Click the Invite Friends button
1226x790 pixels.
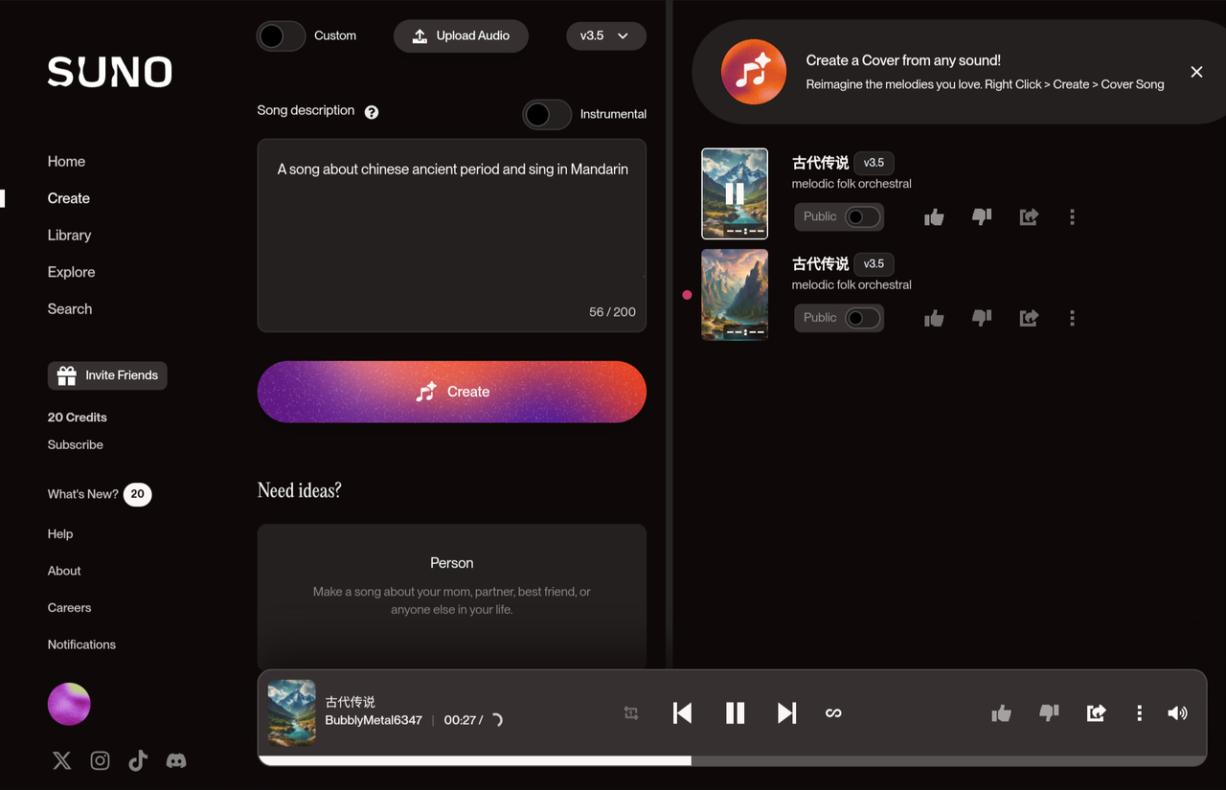tap(107, 375)
